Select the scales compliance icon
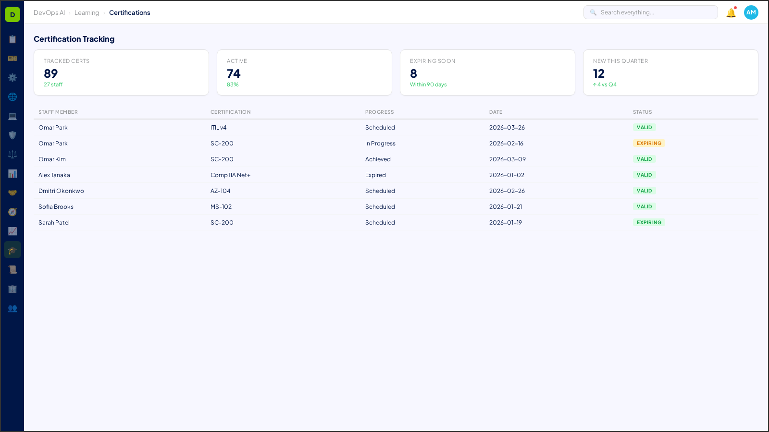This screenshot has height=432, width=769. [12, 154]
